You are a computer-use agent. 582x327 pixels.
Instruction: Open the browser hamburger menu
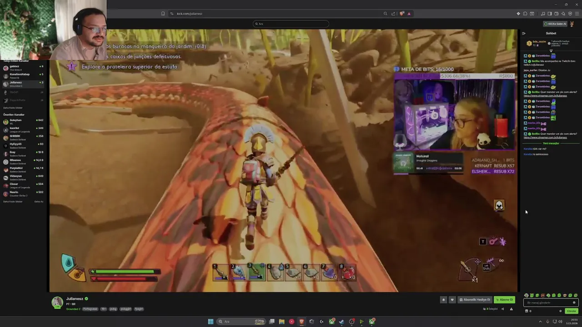577,14
